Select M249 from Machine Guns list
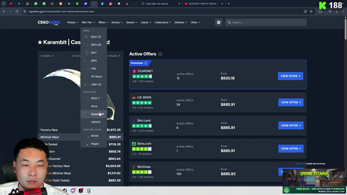The height and width of the screenshot is (195, 347). [x=94, y=136]
